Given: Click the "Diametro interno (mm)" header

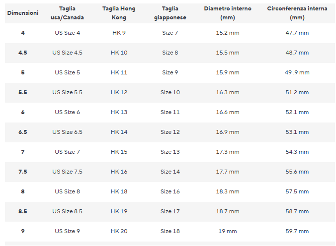Looking at the screenshot, I should click(x=228, y=13).
